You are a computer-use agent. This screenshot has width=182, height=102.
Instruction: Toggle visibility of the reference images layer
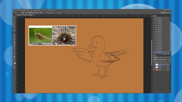click(154, 67)
